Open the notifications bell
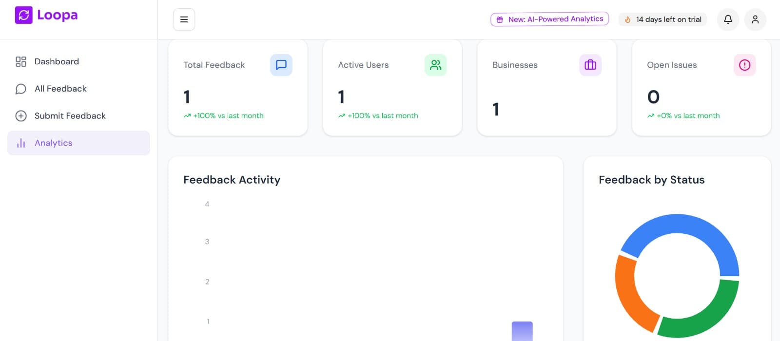This screenshot has height=341, width=780. pos(728,19)
